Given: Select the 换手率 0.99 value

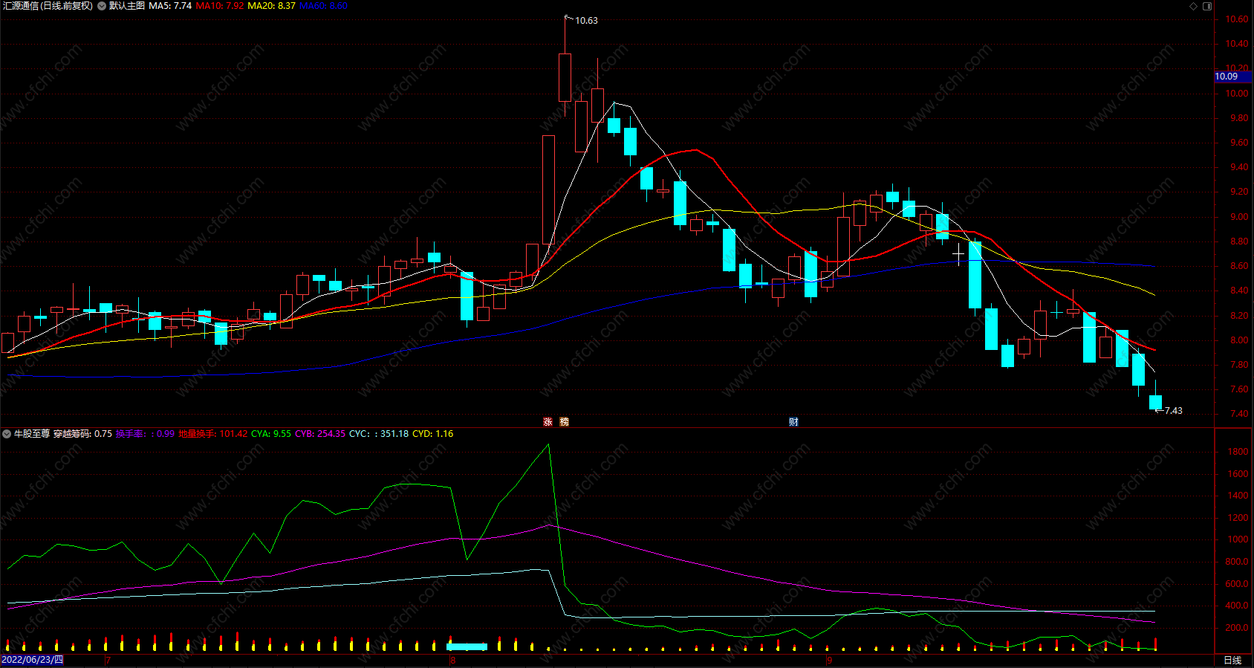Looking at the screenshot, I should (x=145, y=434).
